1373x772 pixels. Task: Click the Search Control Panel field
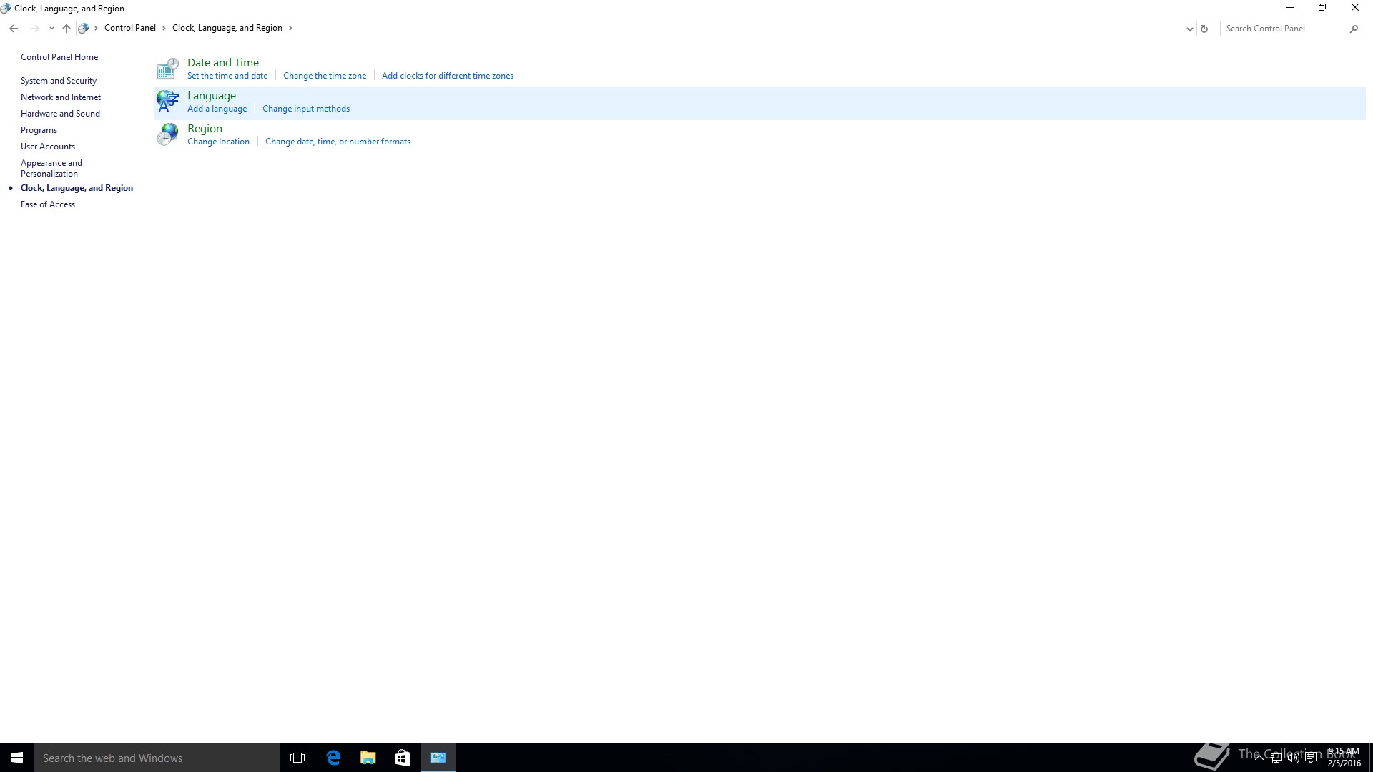1284,29
